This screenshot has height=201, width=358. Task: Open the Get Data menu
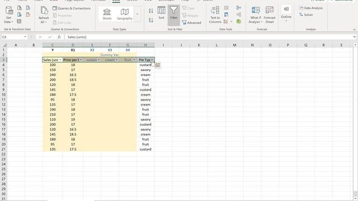9,15
